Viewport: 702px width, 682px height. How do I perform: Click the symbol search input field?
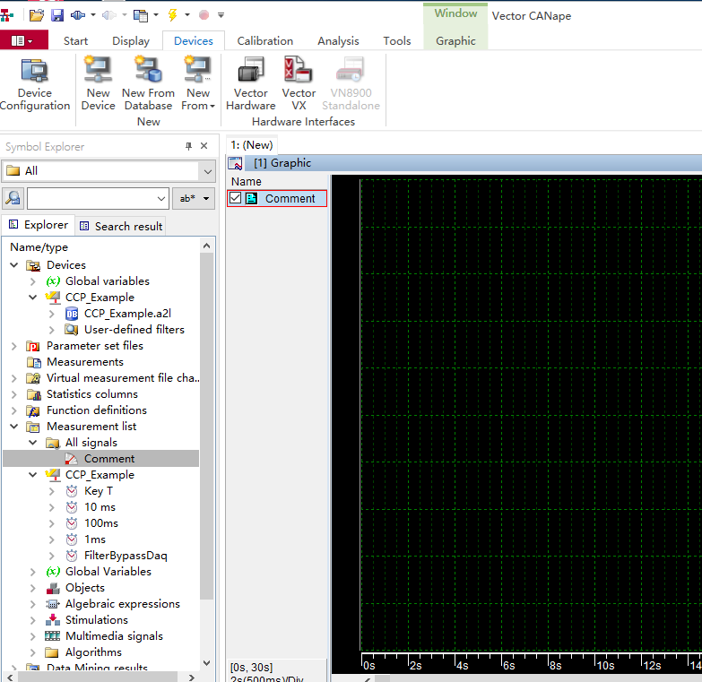click(98, 198)
